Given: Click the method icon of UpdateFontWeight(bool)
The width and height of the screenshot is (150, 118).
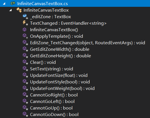Looking at the screenshot, I should coord(25,88).
